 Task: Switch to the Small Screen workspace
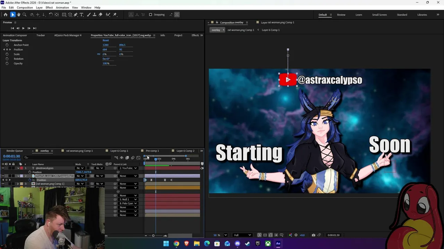[379, 15]
